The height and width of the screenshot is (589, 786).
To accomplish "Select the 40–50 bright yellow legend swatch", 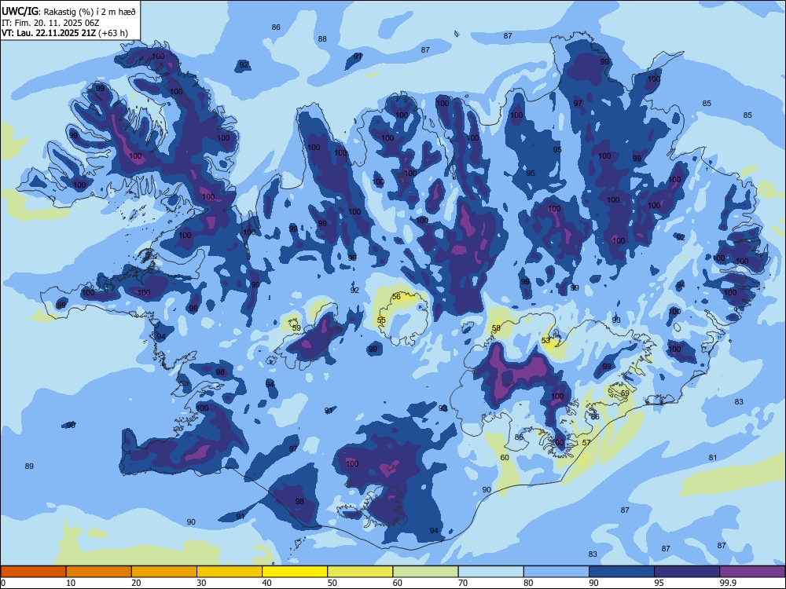I will coord(295,572).
